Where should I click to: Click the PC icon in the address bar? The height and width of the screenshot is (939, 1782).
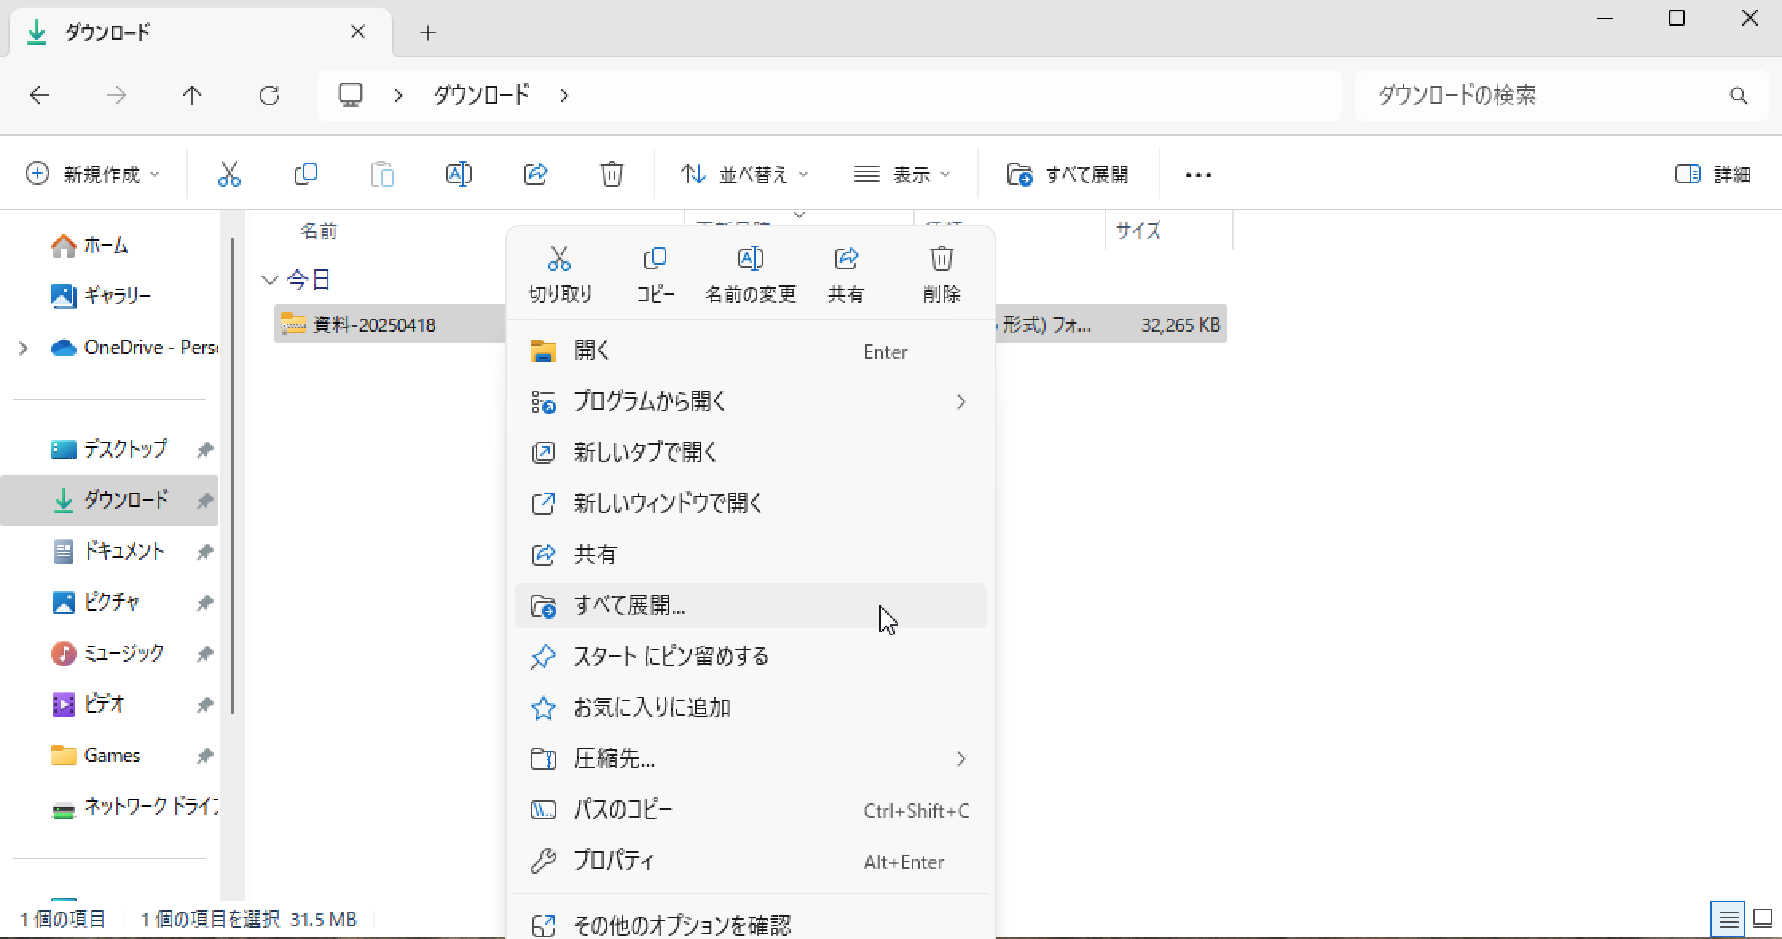351,95
